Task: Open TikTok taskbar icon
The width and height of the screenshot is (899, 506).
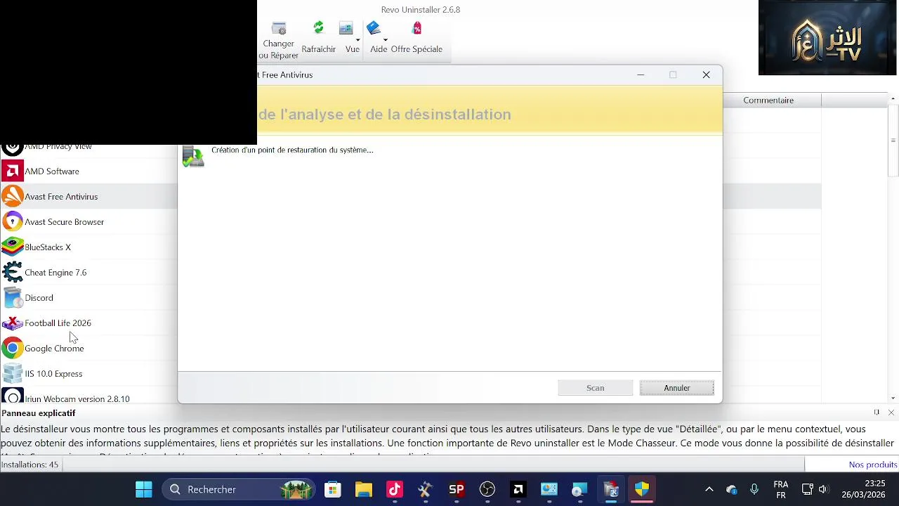Action: coord(394,489)
